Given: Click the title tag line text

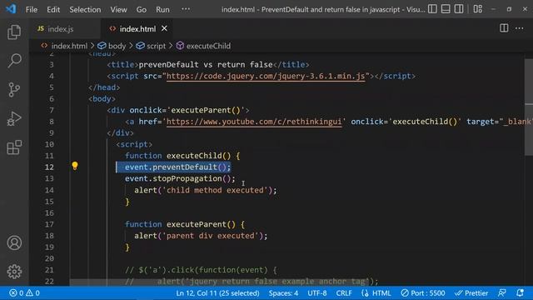Looking at the screenshot, I should 207,65.
